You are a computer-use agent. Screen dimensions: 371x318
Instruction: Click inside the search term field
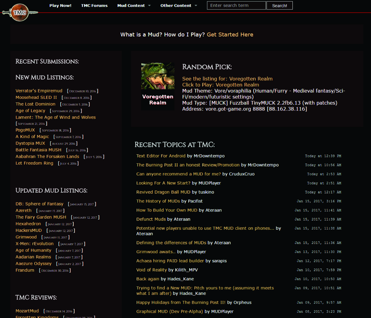point(236,5)
